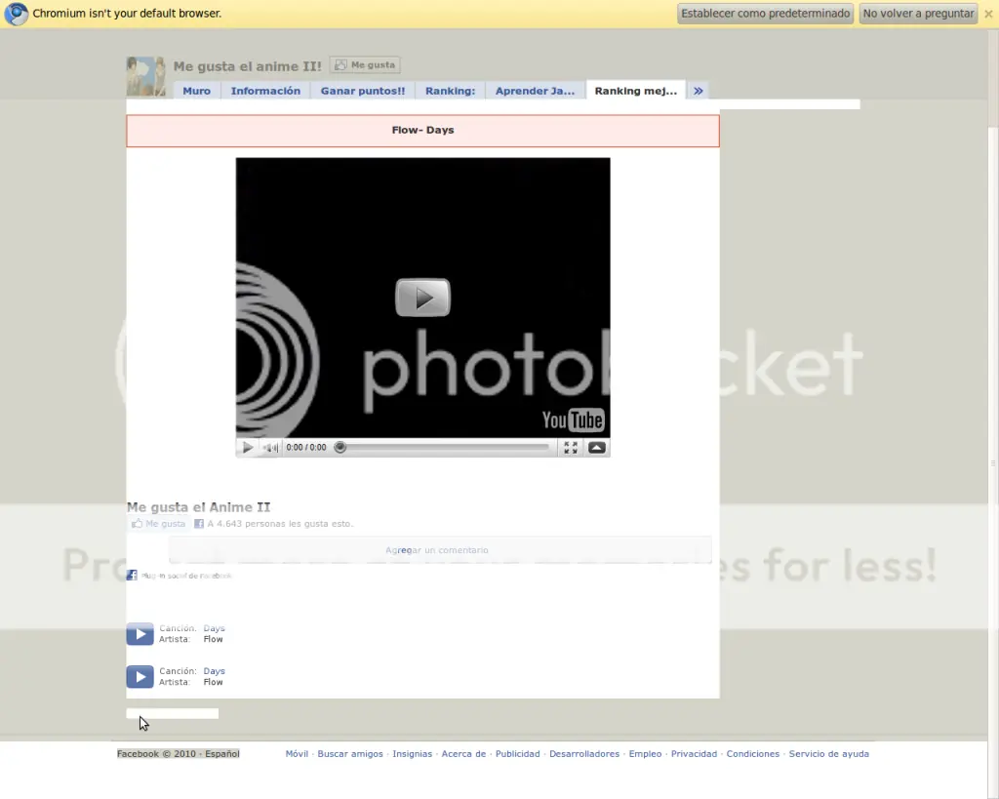Expand more tabs with the double chevron
999x799 pixels.
[699, 91]
